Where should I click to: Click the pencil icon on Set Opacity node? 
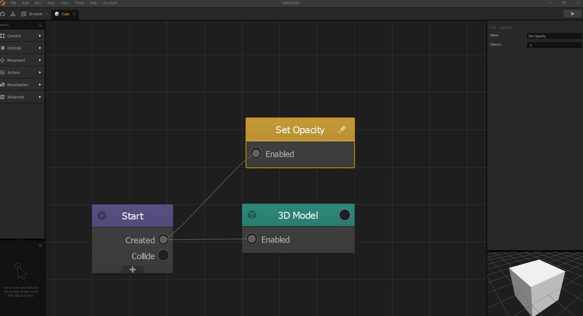(342, 129)
